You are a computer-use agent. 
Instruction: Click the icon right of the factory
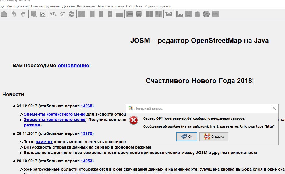coord(188,14)
